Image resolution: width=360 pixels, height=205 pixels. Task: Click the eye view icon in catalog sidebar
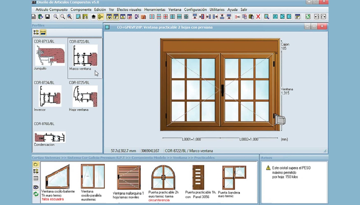coord(36,187)
